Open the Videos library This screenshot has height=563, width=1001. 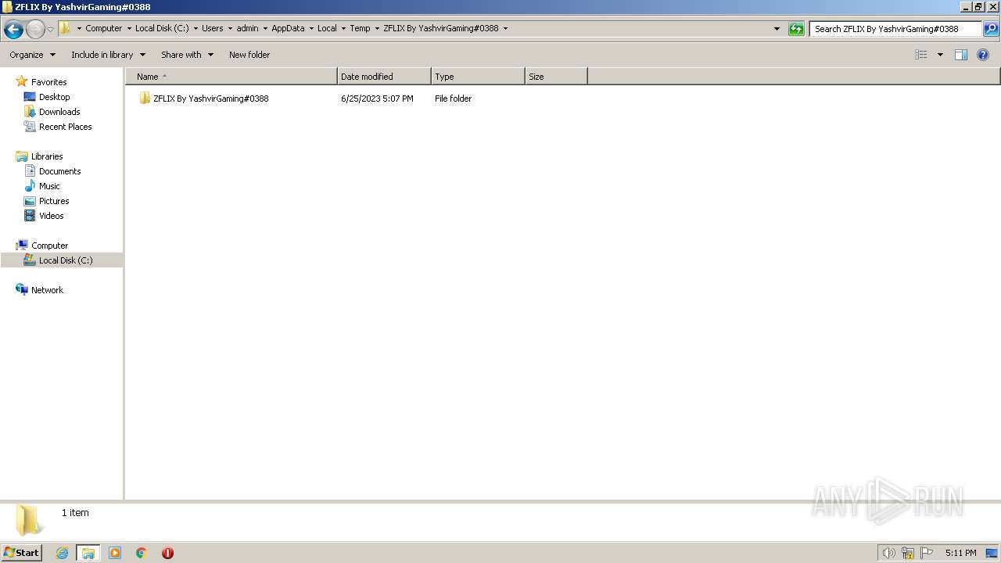pos(52,216)
